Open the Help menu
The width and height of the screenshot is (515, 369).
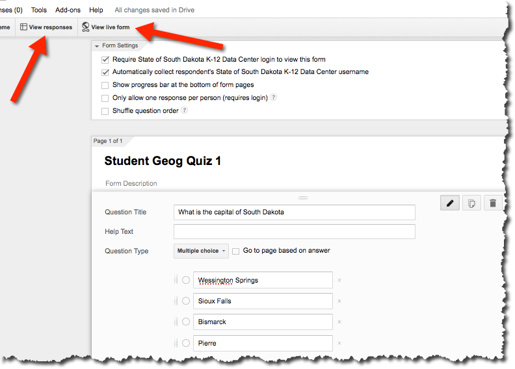pos(96,10)
